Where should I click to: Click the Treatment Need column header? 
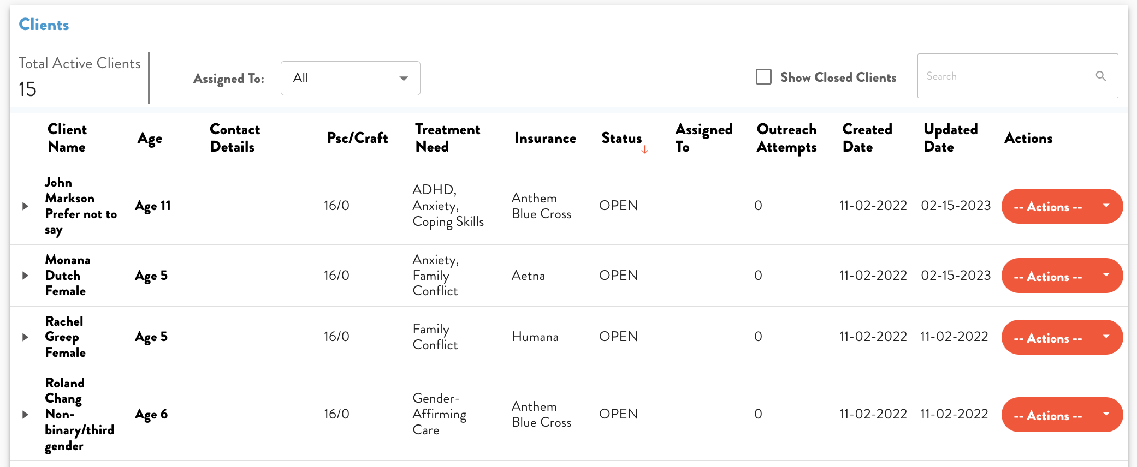click(448, 138)
